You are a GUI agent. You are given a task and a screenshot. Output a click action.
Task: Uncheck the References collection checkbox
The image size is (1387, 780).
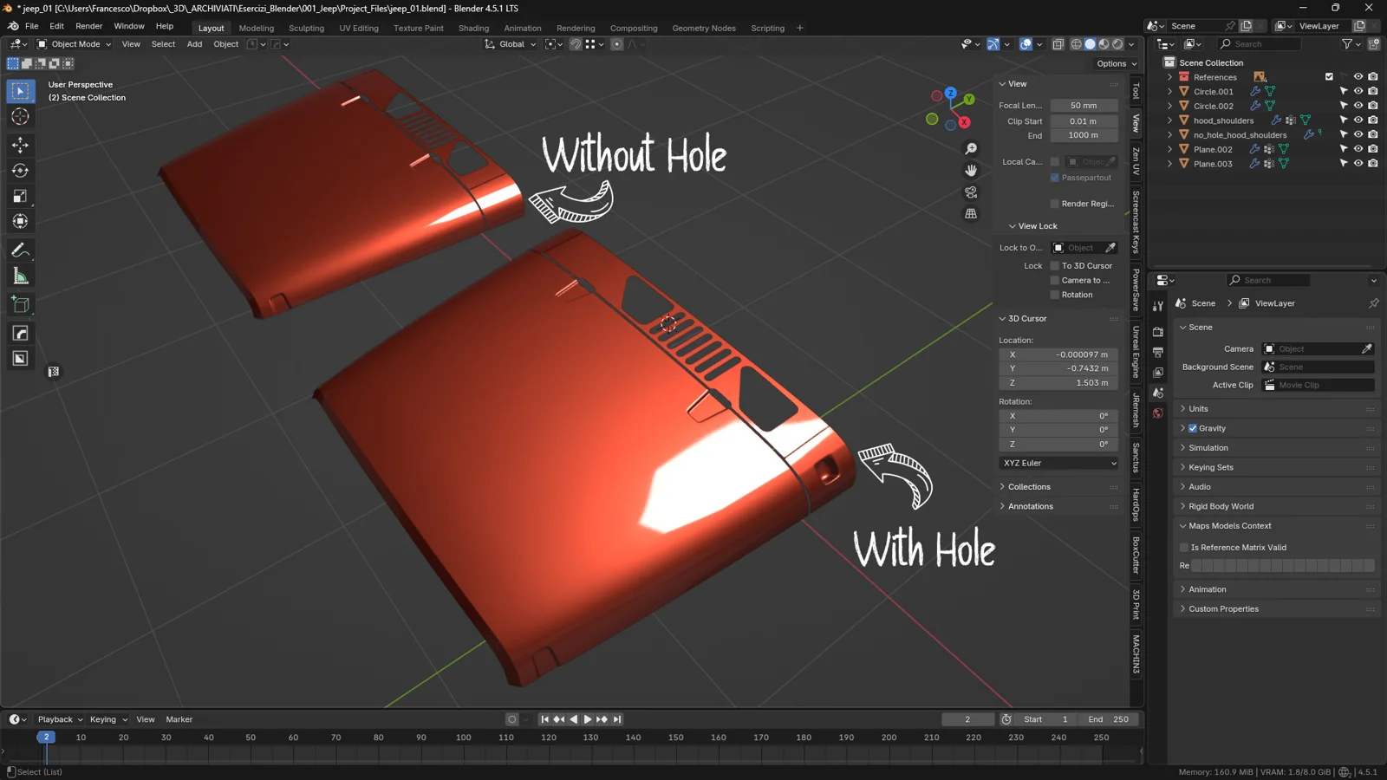1329,77
